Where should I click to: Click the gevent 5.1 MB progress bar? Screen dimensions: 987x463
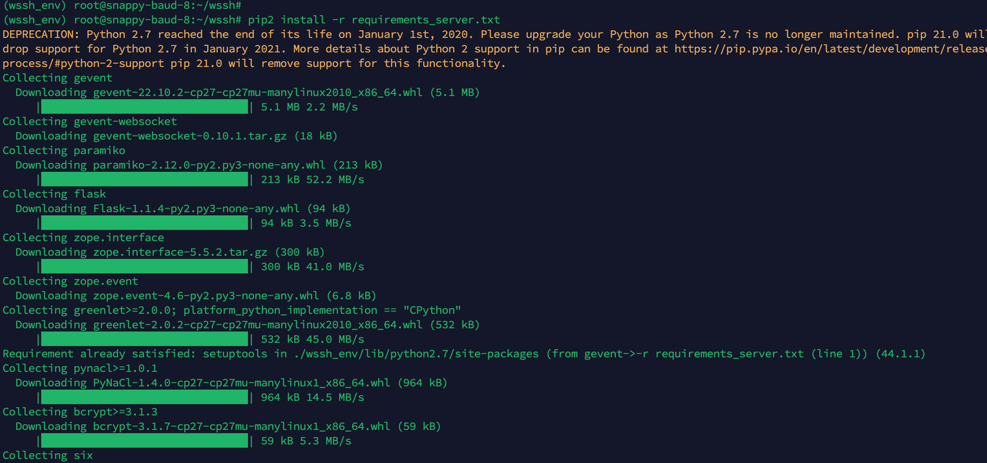(x=144, y=107)
